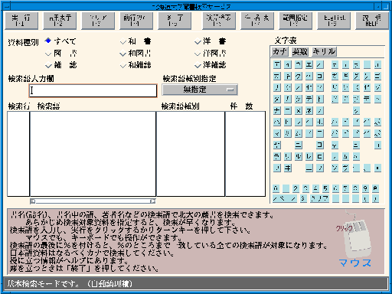Click the 実行 F1 toolbar button
The height and width of the screenshot is (294, 392).
[x=21, y=21]
